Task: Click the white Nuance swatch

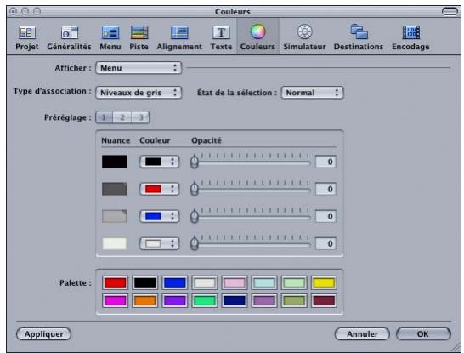Action: [x=114, y=243]
